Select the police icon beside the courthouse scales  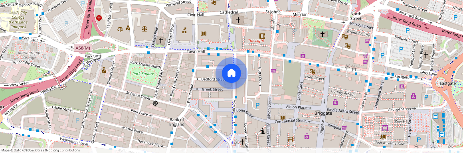(x=128, y=28)
